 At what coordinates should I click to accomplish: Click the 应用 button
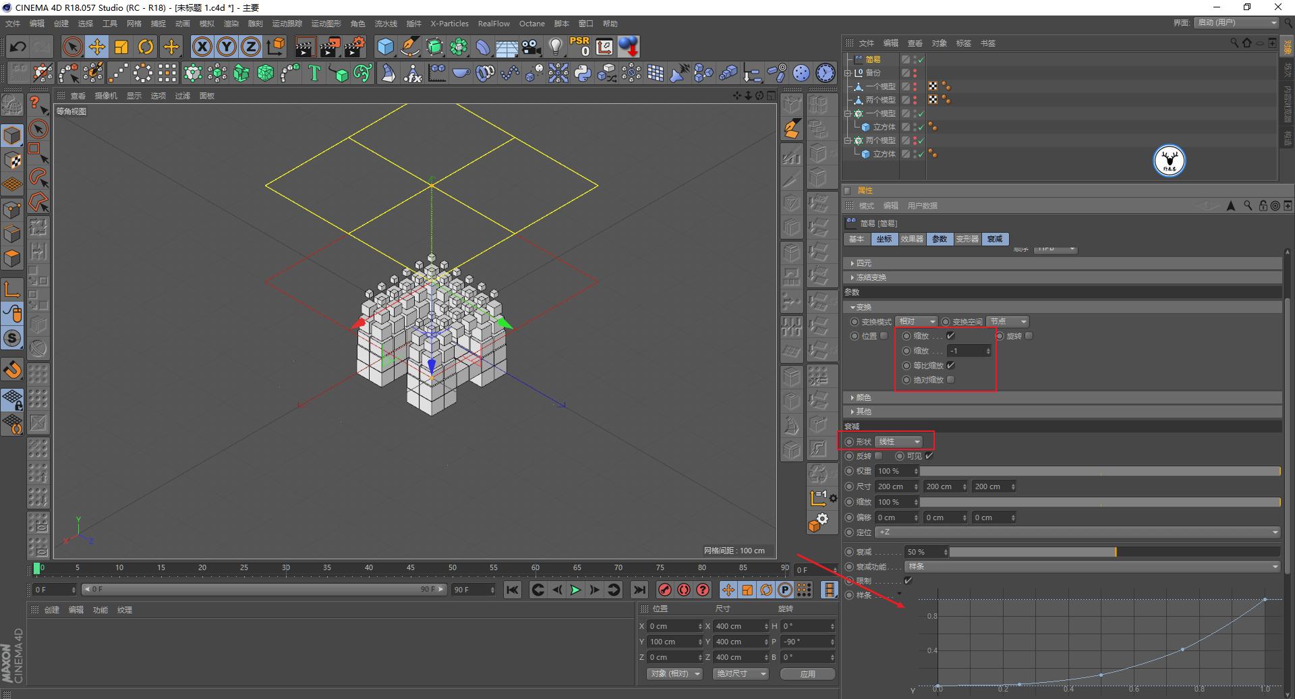point(807,674)
